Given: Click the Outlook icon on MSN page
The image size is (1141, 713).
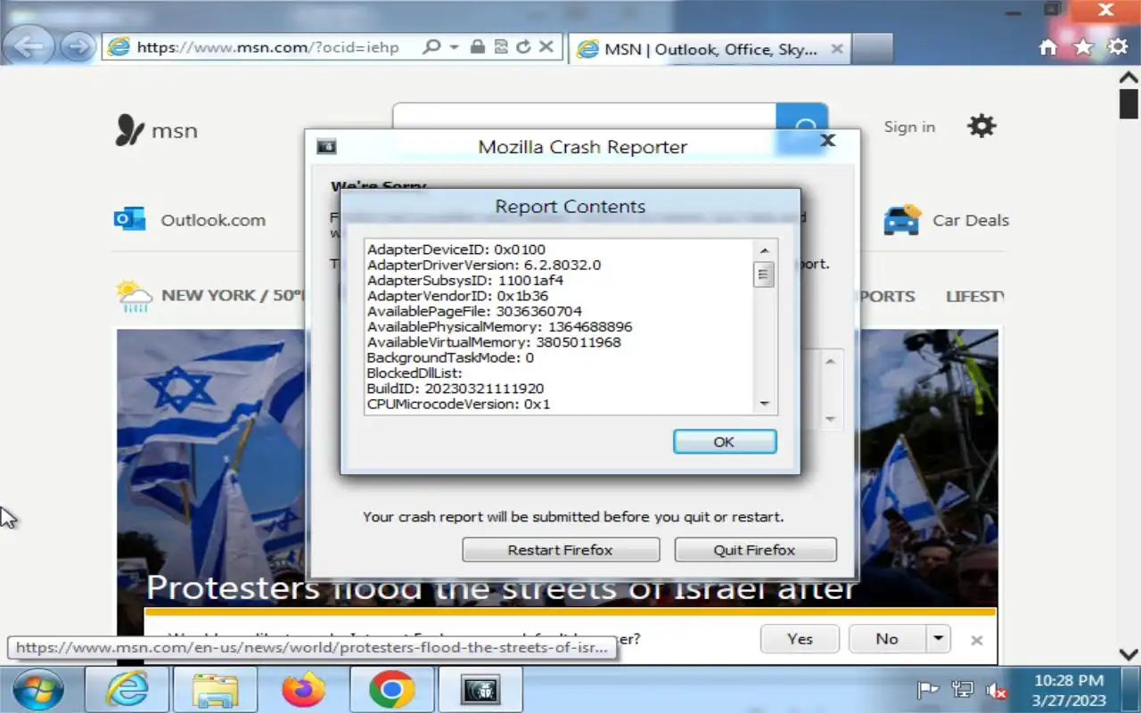Looking at the screenshot, I should [x=129, y=219].
